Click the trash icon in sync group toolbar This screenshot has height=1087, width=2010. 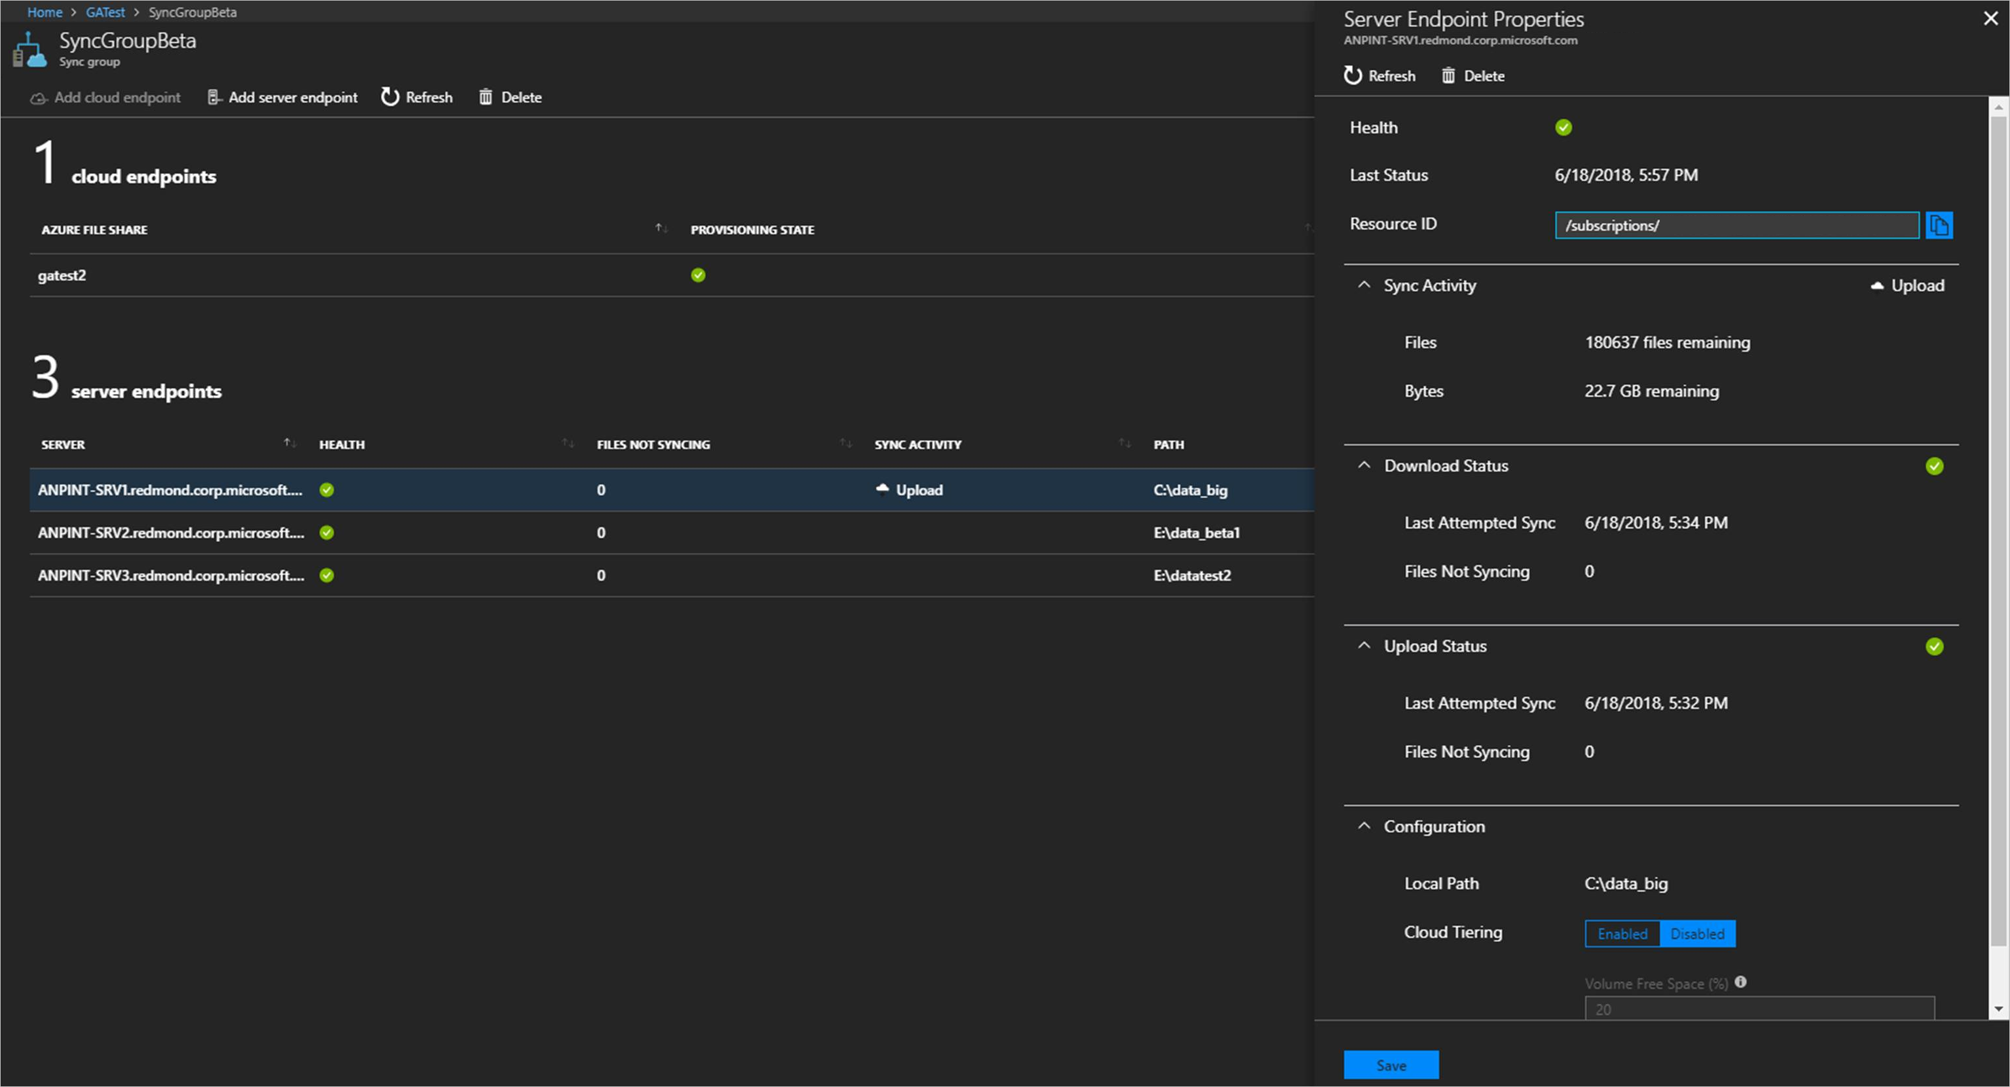[x=485, y=97]
